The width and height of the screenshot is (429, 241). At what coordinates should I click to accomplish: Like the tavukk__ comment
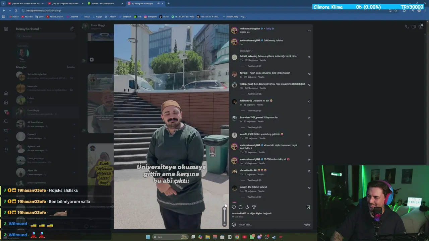(x=309, y=74)
